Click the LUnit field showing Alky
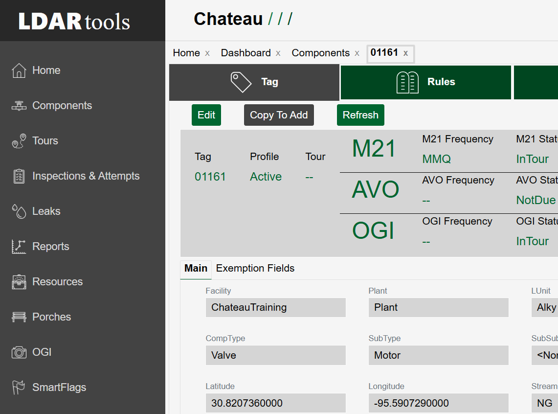 pyautogui.click(x=545, y=307)
